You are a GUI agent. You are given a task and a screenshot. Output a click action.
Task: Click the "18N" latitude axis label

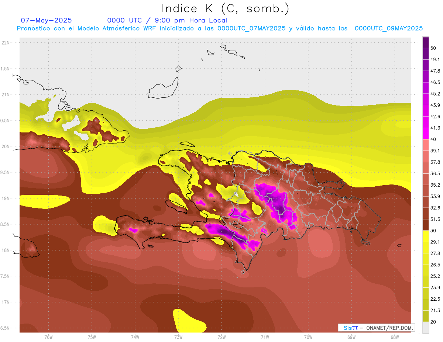coord(6,250)
